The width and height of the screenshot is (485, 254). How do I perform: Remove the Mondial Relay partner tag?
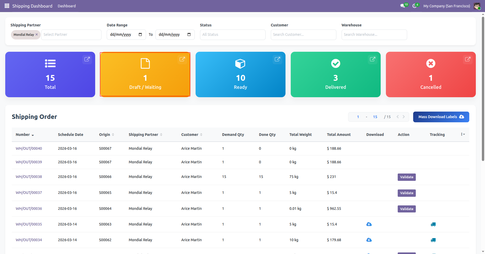pos(37,34)
